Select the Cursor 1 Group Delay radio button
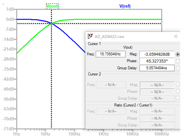This screenshot has width=184, height=139. coord(178,68)
